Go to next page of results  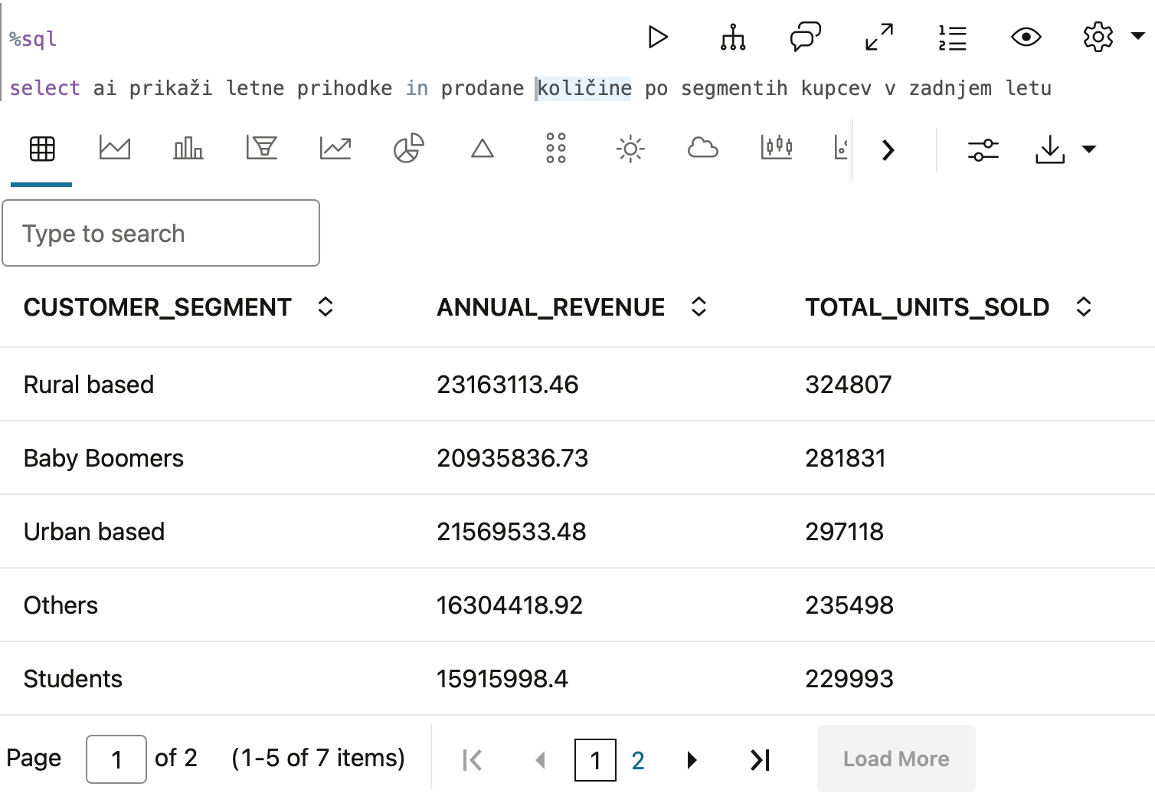point(692,760)
